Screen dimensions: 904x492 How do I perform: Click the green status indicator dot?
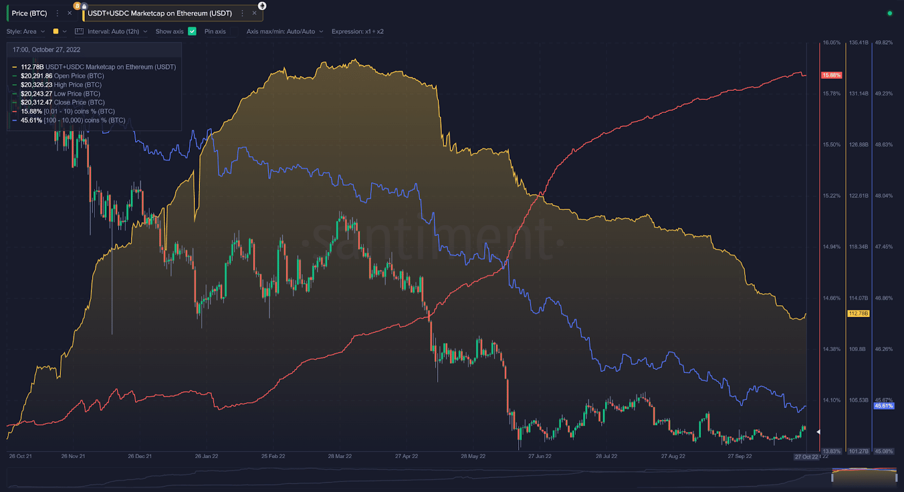point(890,13)
